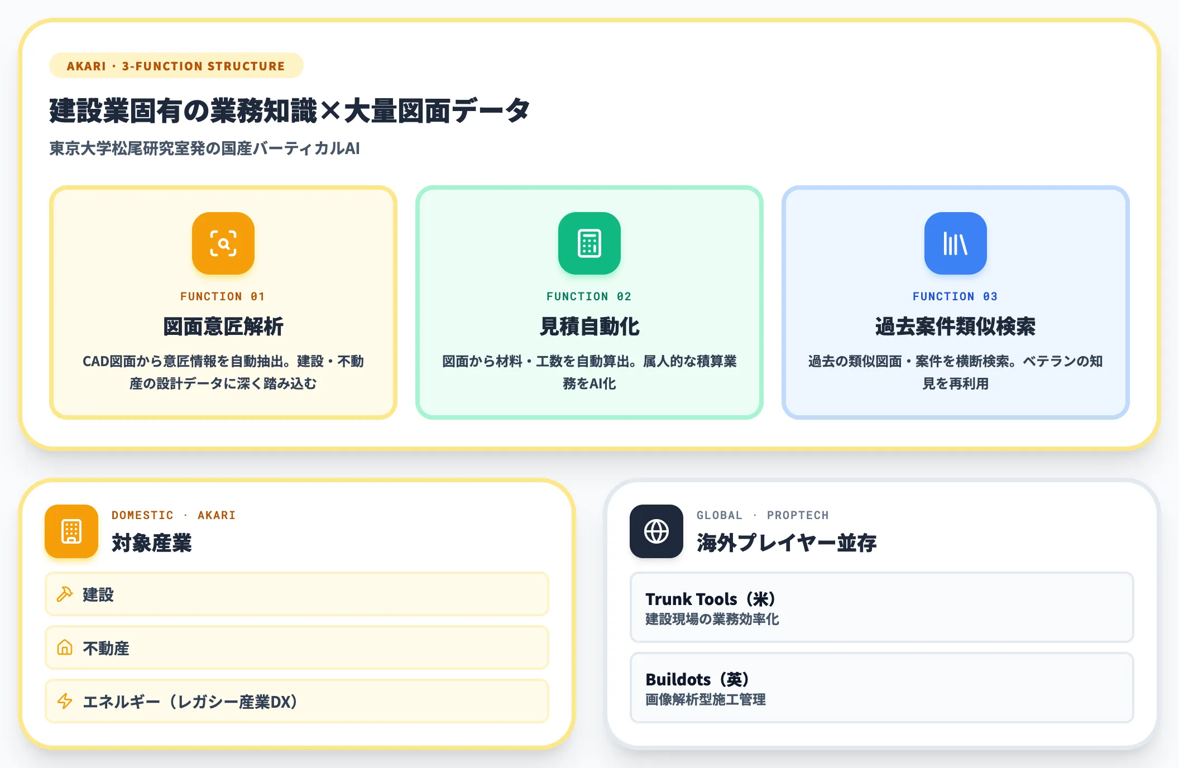The width and height of the screenshot is (1179, 768).
Task: Click the 見積自動化 card title
Action: [589, 327]
